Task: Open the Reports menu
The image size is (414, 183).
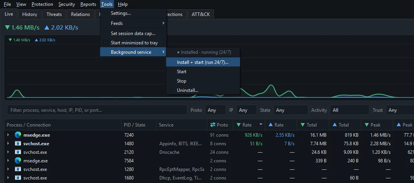Action: click(88, 4)
